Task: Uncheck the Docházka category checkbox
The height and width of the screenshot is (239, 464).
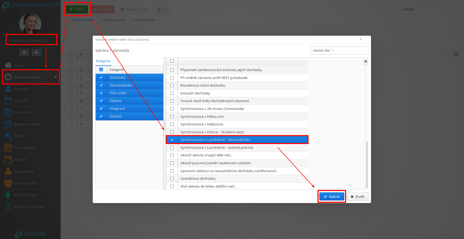Action: 101,77
